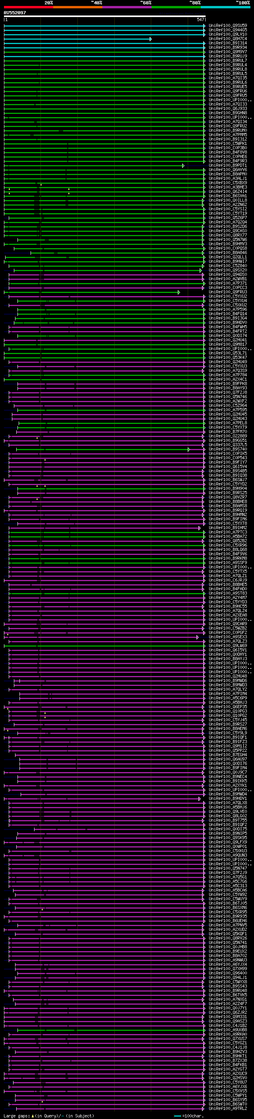
Task: Select hit UniRef100_Q9SU59
Action: [228, 26]
